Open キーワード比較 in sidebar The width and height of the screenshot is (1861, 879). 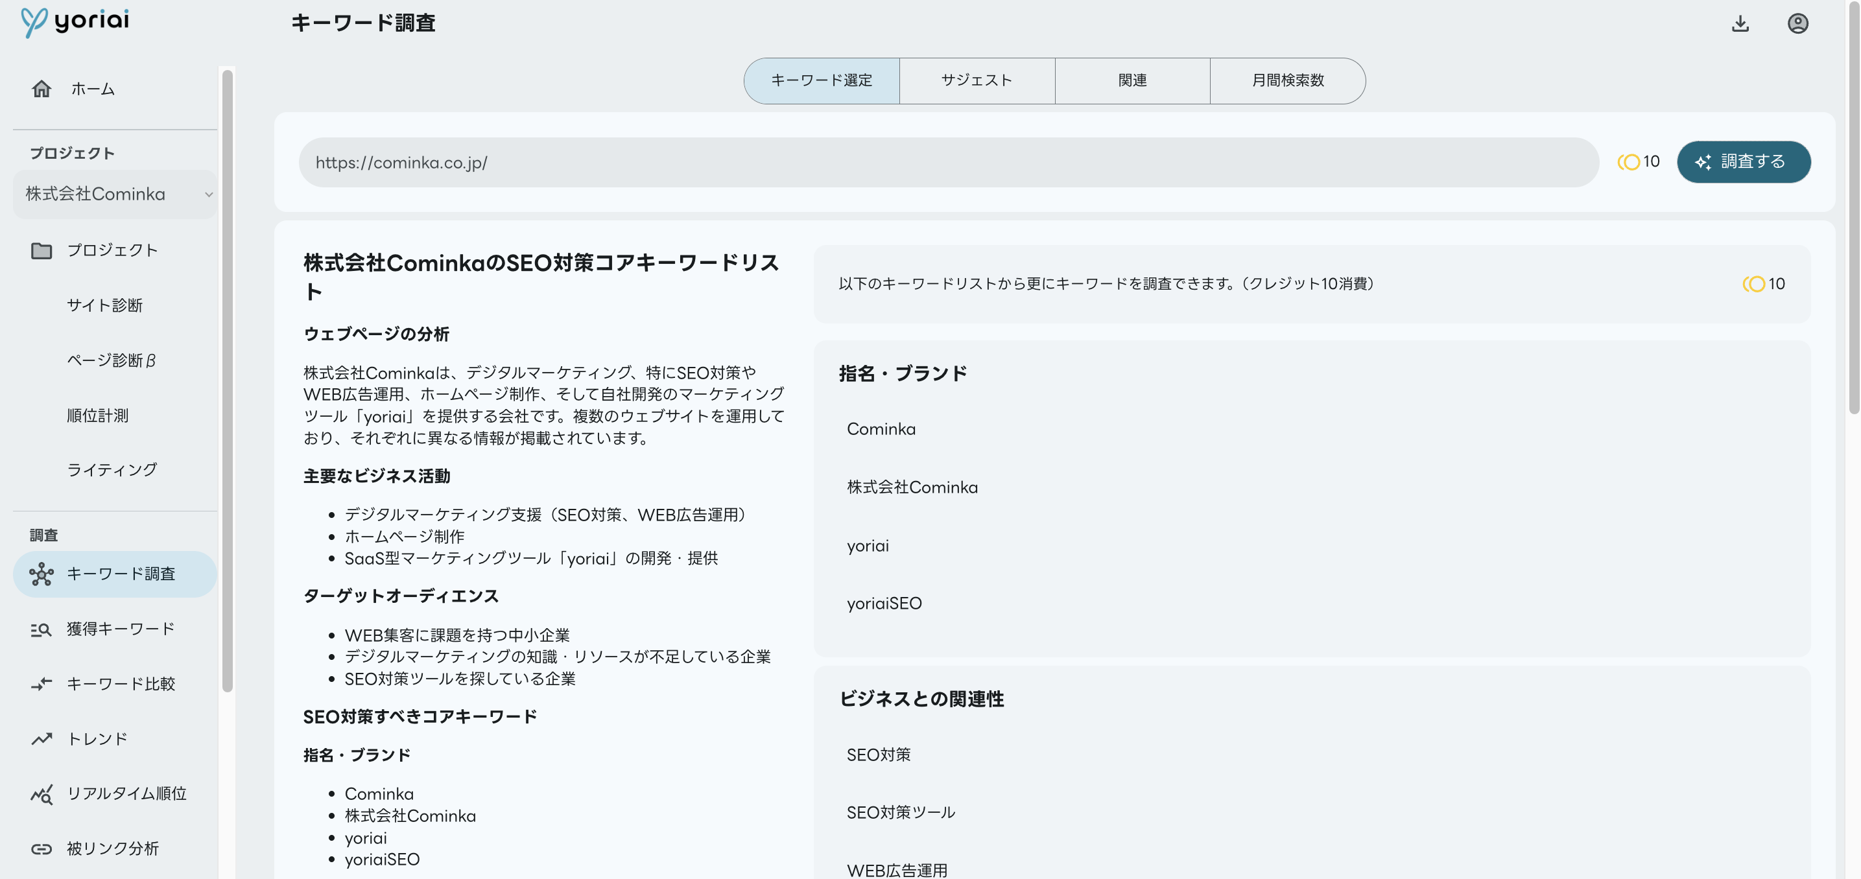[121, 683]
